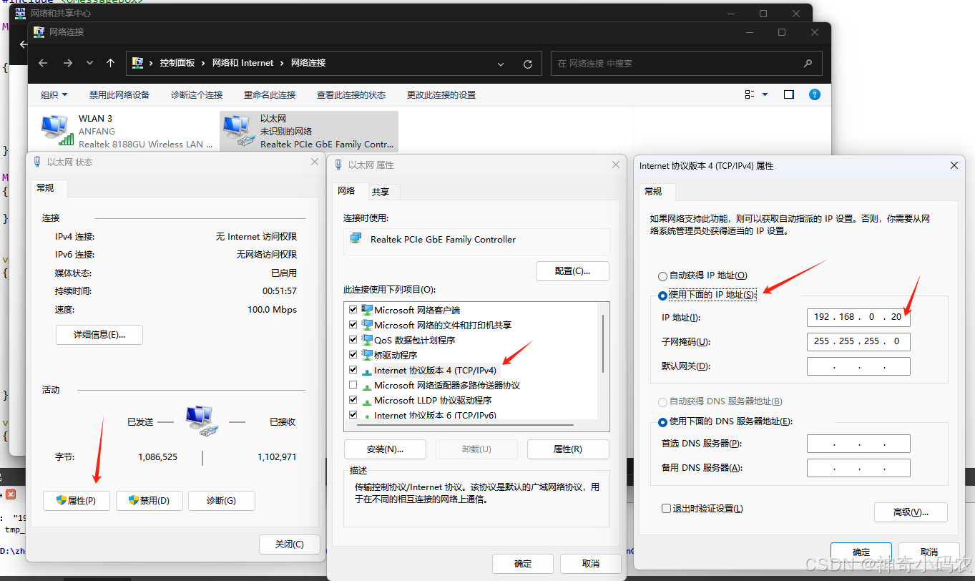Open help with the blue question icon

(x=814, y=94)
